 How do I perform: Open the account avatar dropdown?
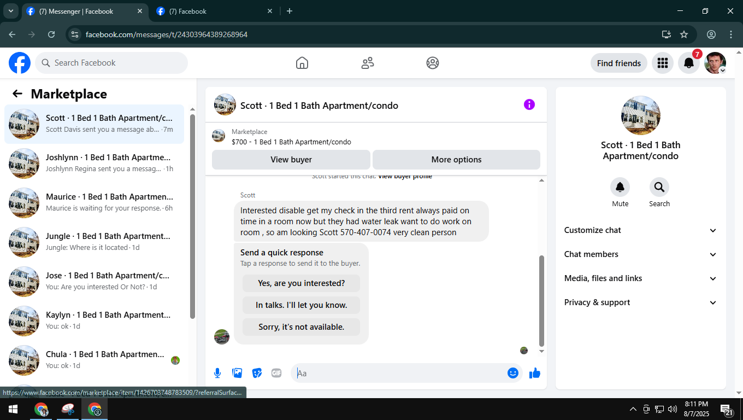point(715,63)
